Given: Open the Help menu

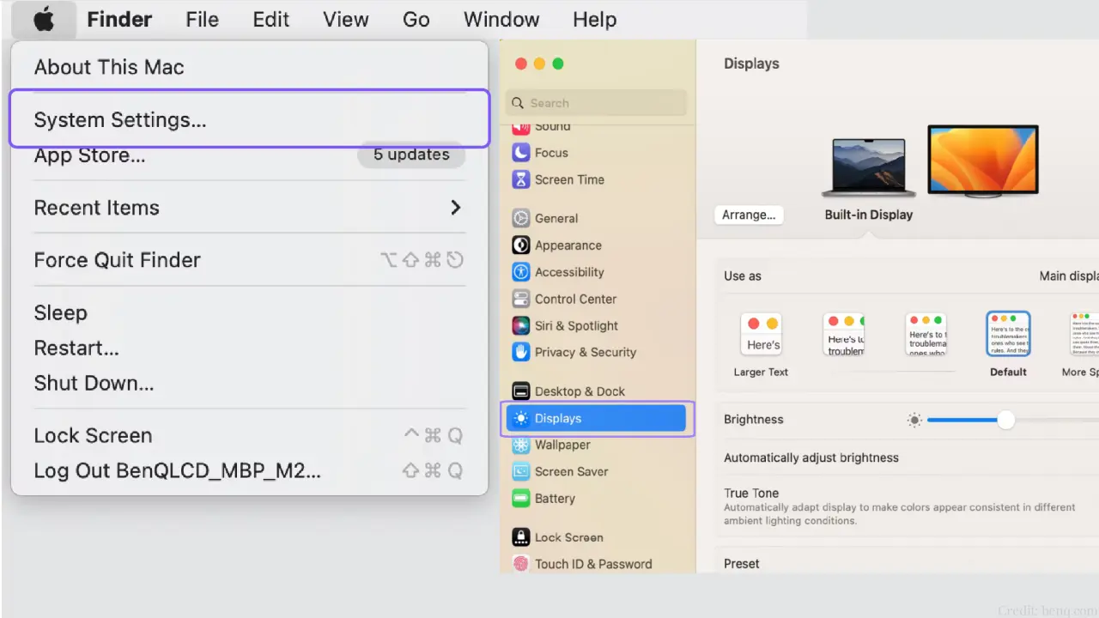Looking at the screenshot, I should click(x=595, y=19).
